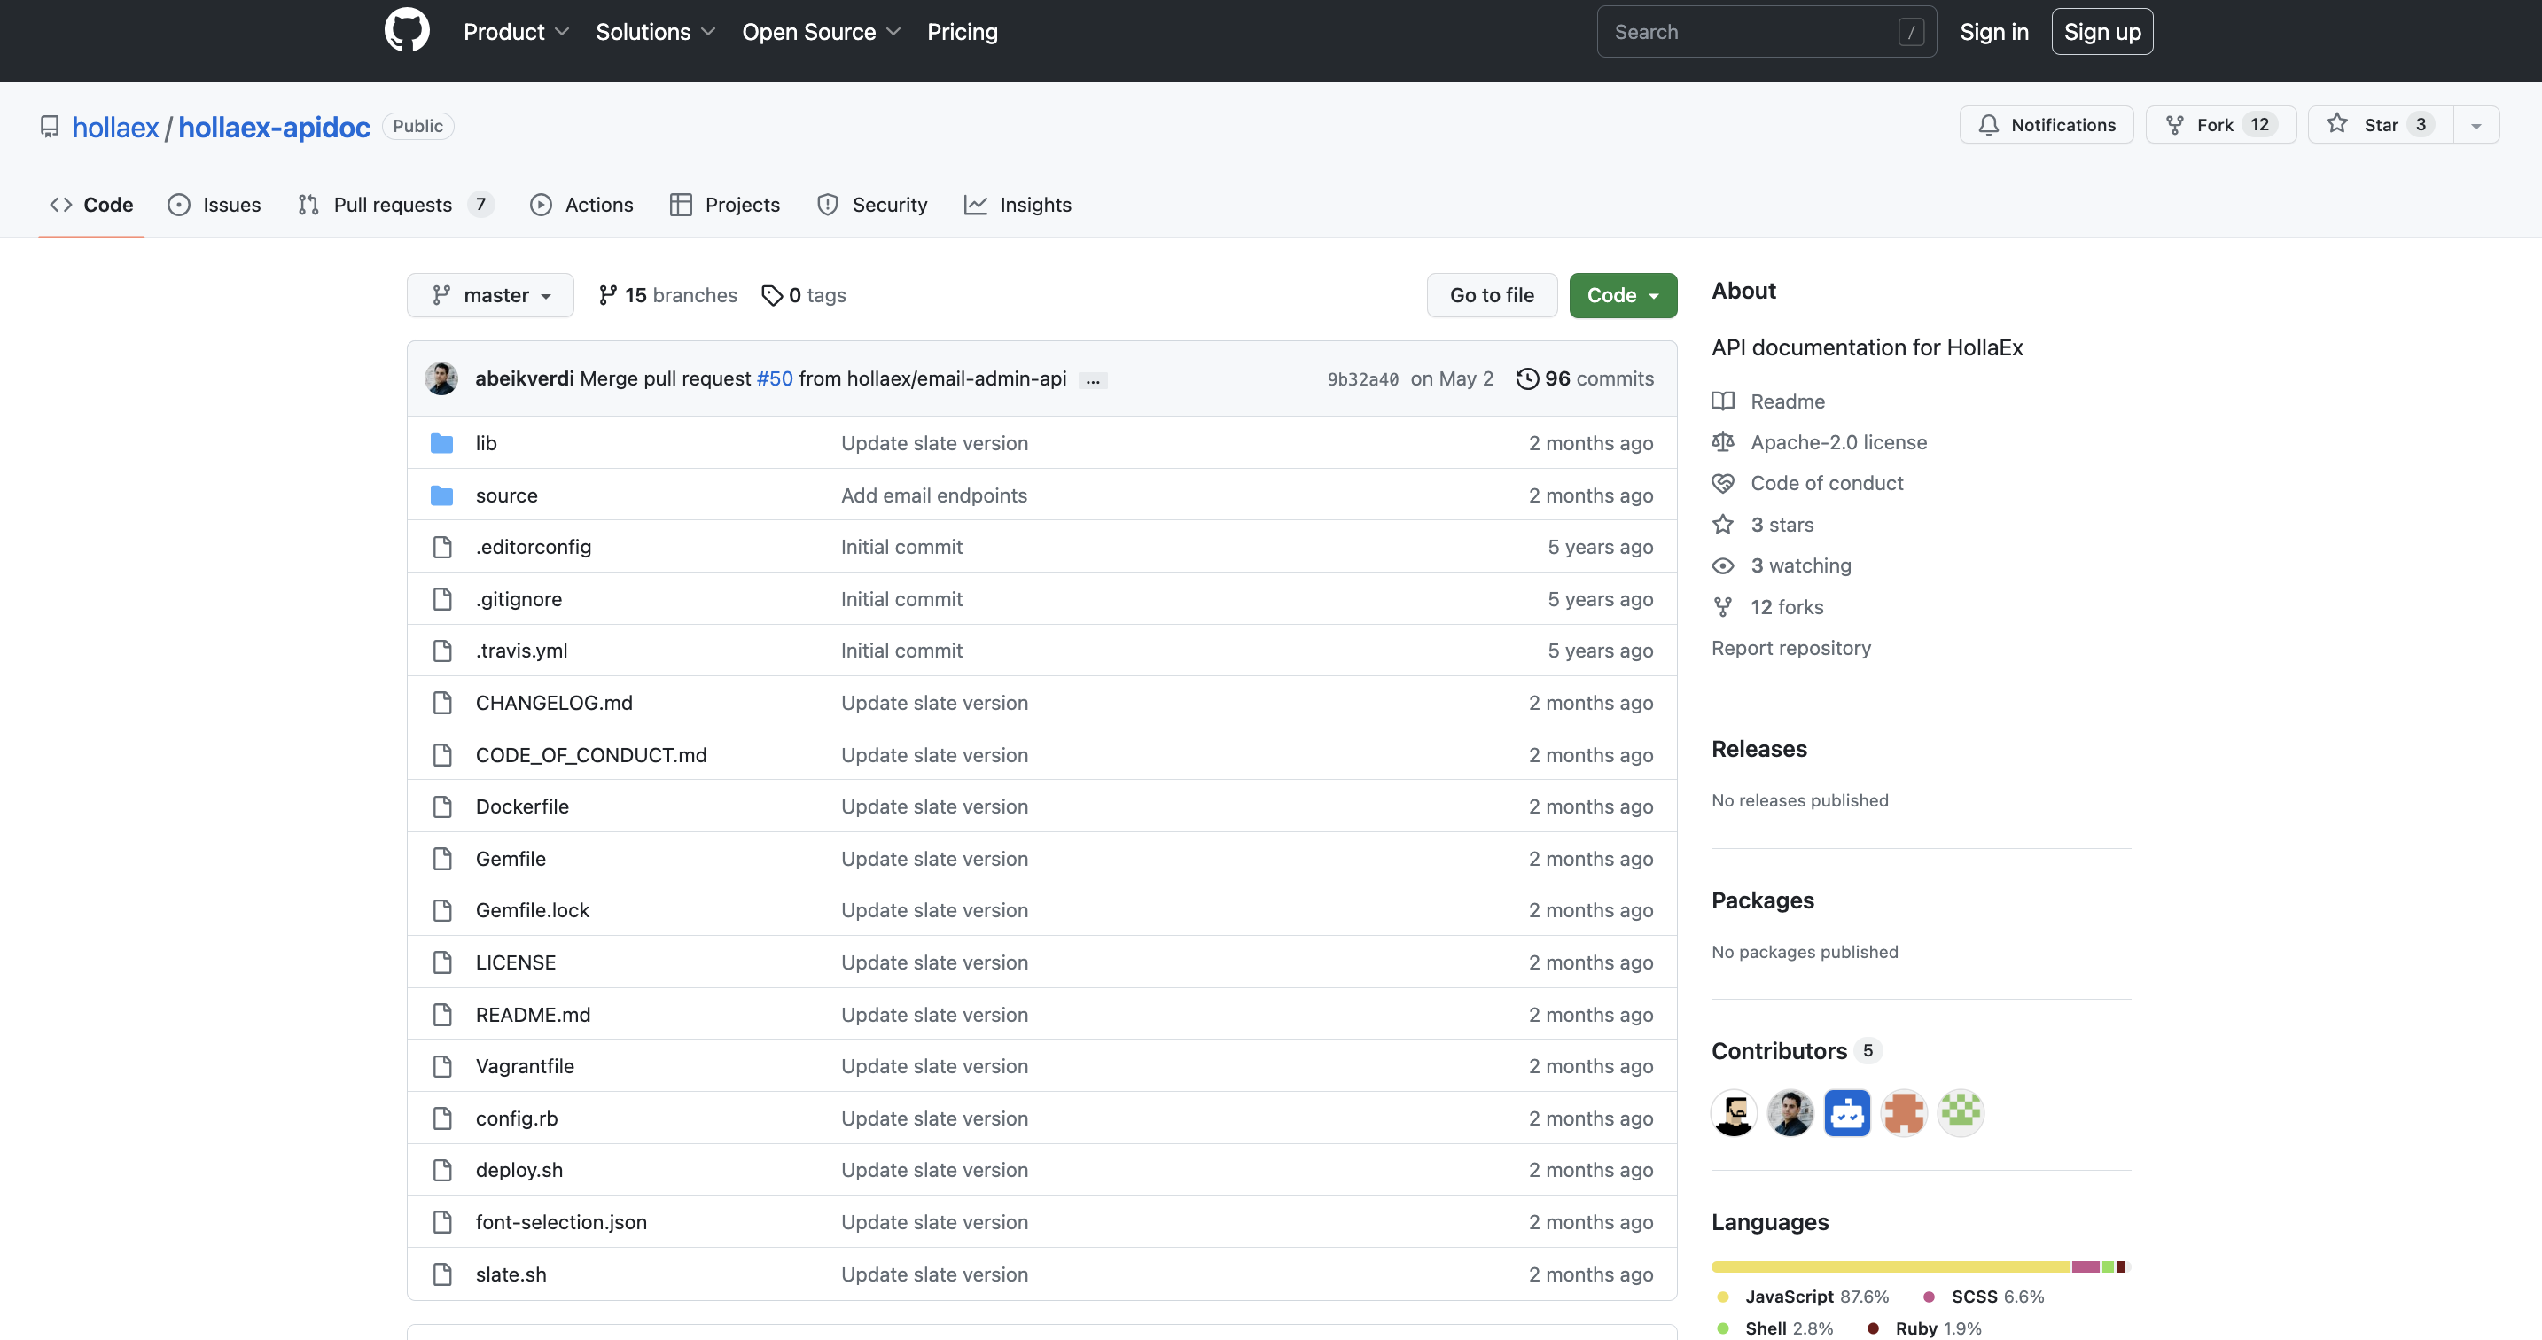Viewport: 2542px width, 1340px height.
Task: Toggle the Star repository button
Action: coord(2380,125)
